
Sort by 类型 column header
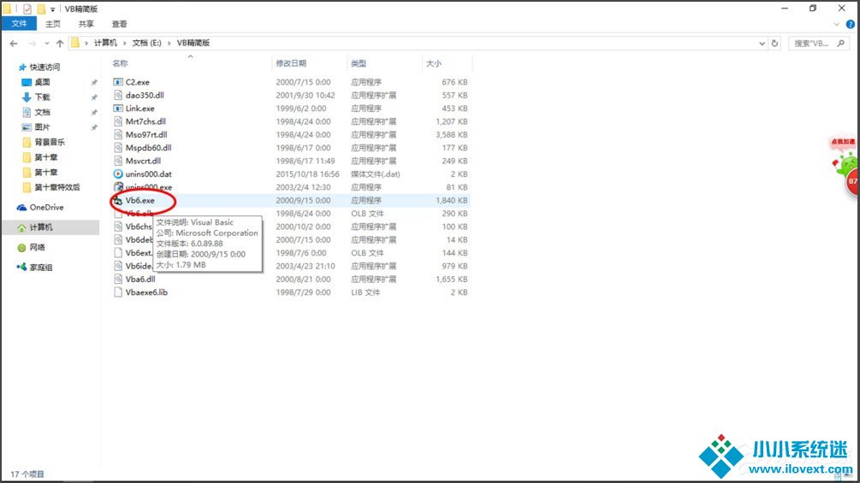(x=359, y=63)
